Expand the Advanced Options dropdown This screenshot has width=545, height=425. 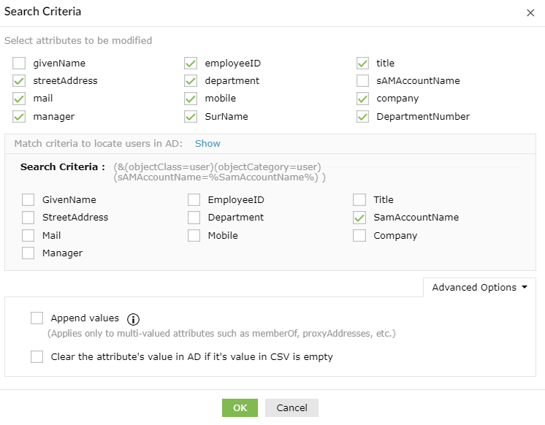point(479,288)
